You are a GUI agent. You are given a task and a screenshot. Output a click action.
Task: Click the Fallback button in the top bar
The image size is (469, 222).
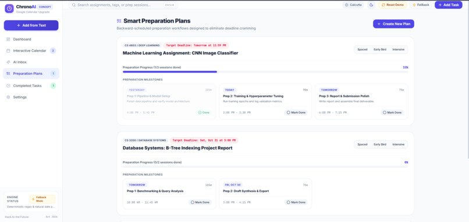tap(421, 5)
